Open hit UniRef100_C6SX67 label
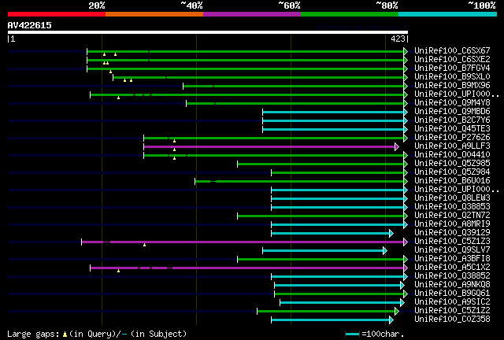Image resolution: width=504 pixels, height=340 pixels. 452,51
